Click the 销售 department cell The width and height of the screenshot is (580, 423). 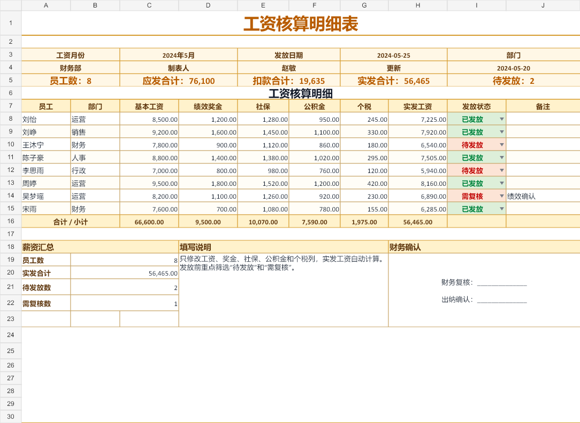coord(95,132)
